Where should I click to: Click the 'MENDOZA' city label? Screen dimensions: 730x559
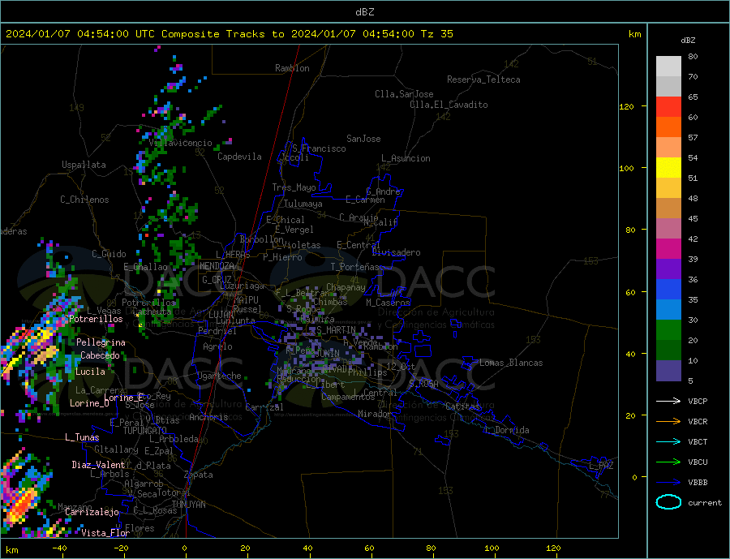click(x=217, y=266)
